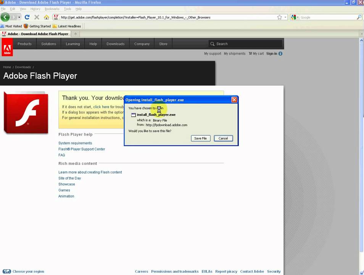This screenshot has width=364, height=275.
Task: Open Latest Headlines feed bookmark
Action: tap(67, 26)
